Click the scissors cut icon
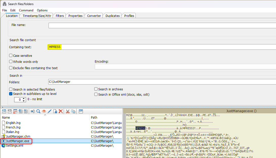 68,111
